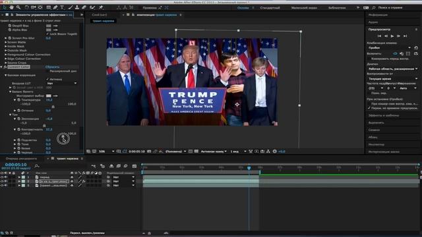Expand first layer's twirl arrow in timeline
Viewport: 422px width, 237px height.
tap(19, 177)
